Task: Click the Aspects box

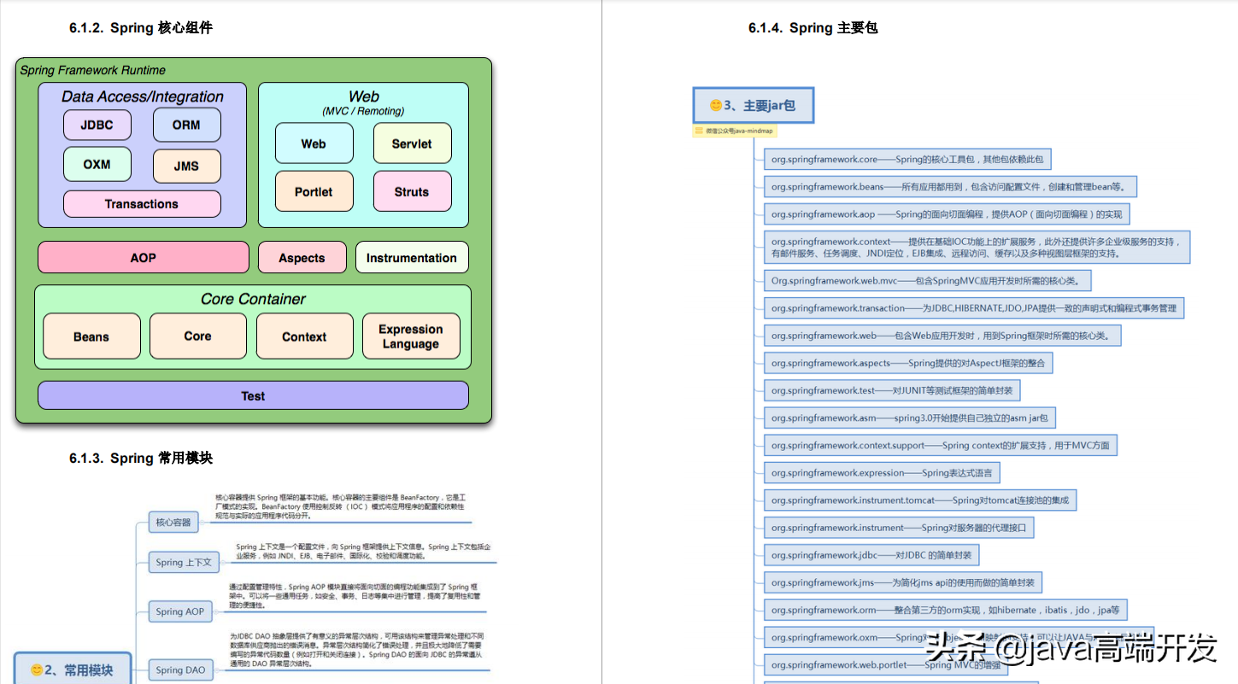Action: (x=302, y=257)
